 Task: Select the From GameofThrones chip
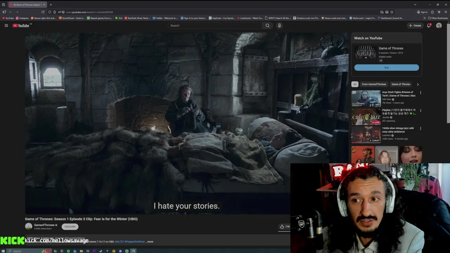[x=374, y=84]
